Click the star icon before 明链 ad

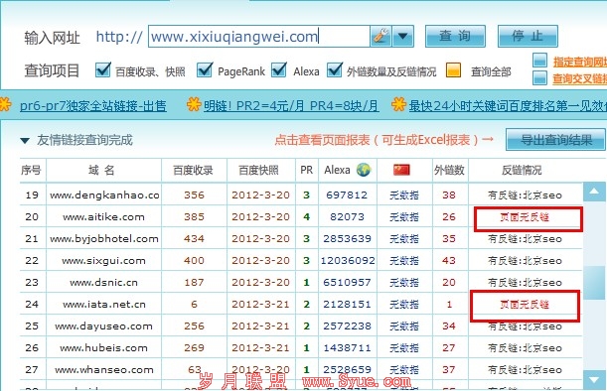194,104
